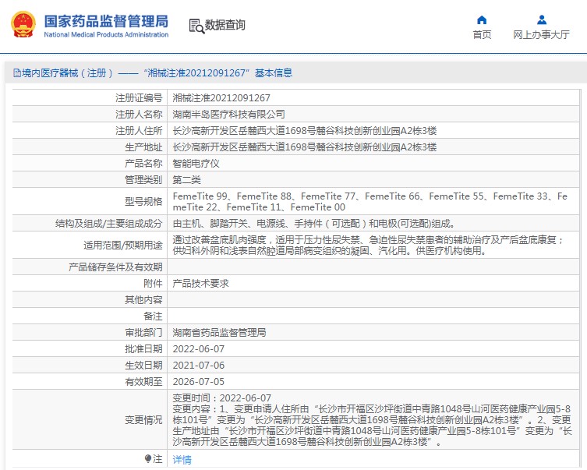The width and height of the screenshot is (587, 470).
Task: Click the 通过改善盆底肌肉强度 intended-use text
Action: pos(369,245)
